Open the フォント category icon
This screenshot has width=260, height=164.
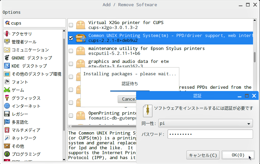click(7, 82)
